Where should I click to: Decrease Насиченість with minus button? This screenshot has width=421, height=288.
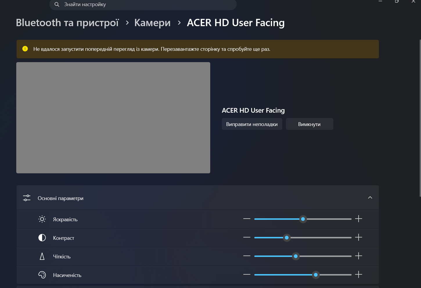click(x=247, y=275)
